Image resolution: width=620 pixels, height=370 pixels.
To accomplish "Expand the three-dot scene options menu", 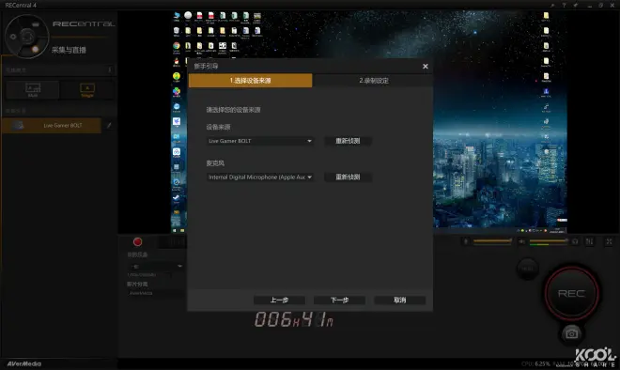I will [x=110, y=70].
